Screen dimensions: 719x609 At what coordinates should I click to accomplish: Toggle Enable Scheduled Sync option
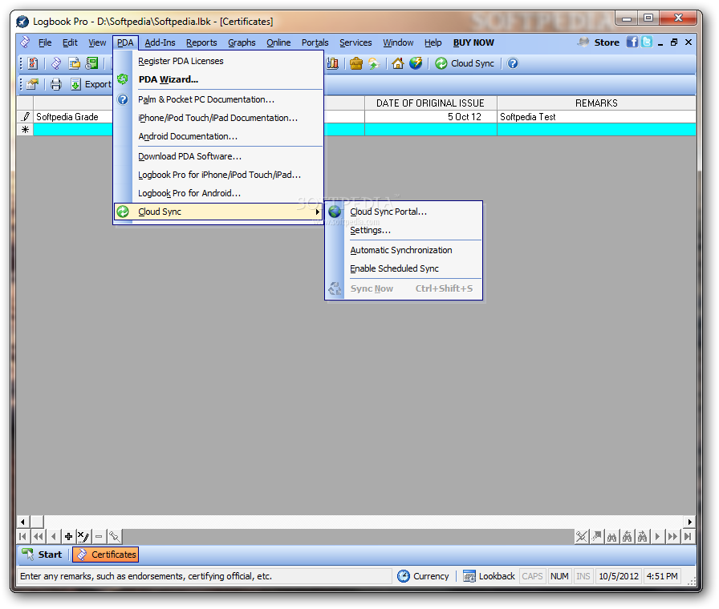point(394,268)
